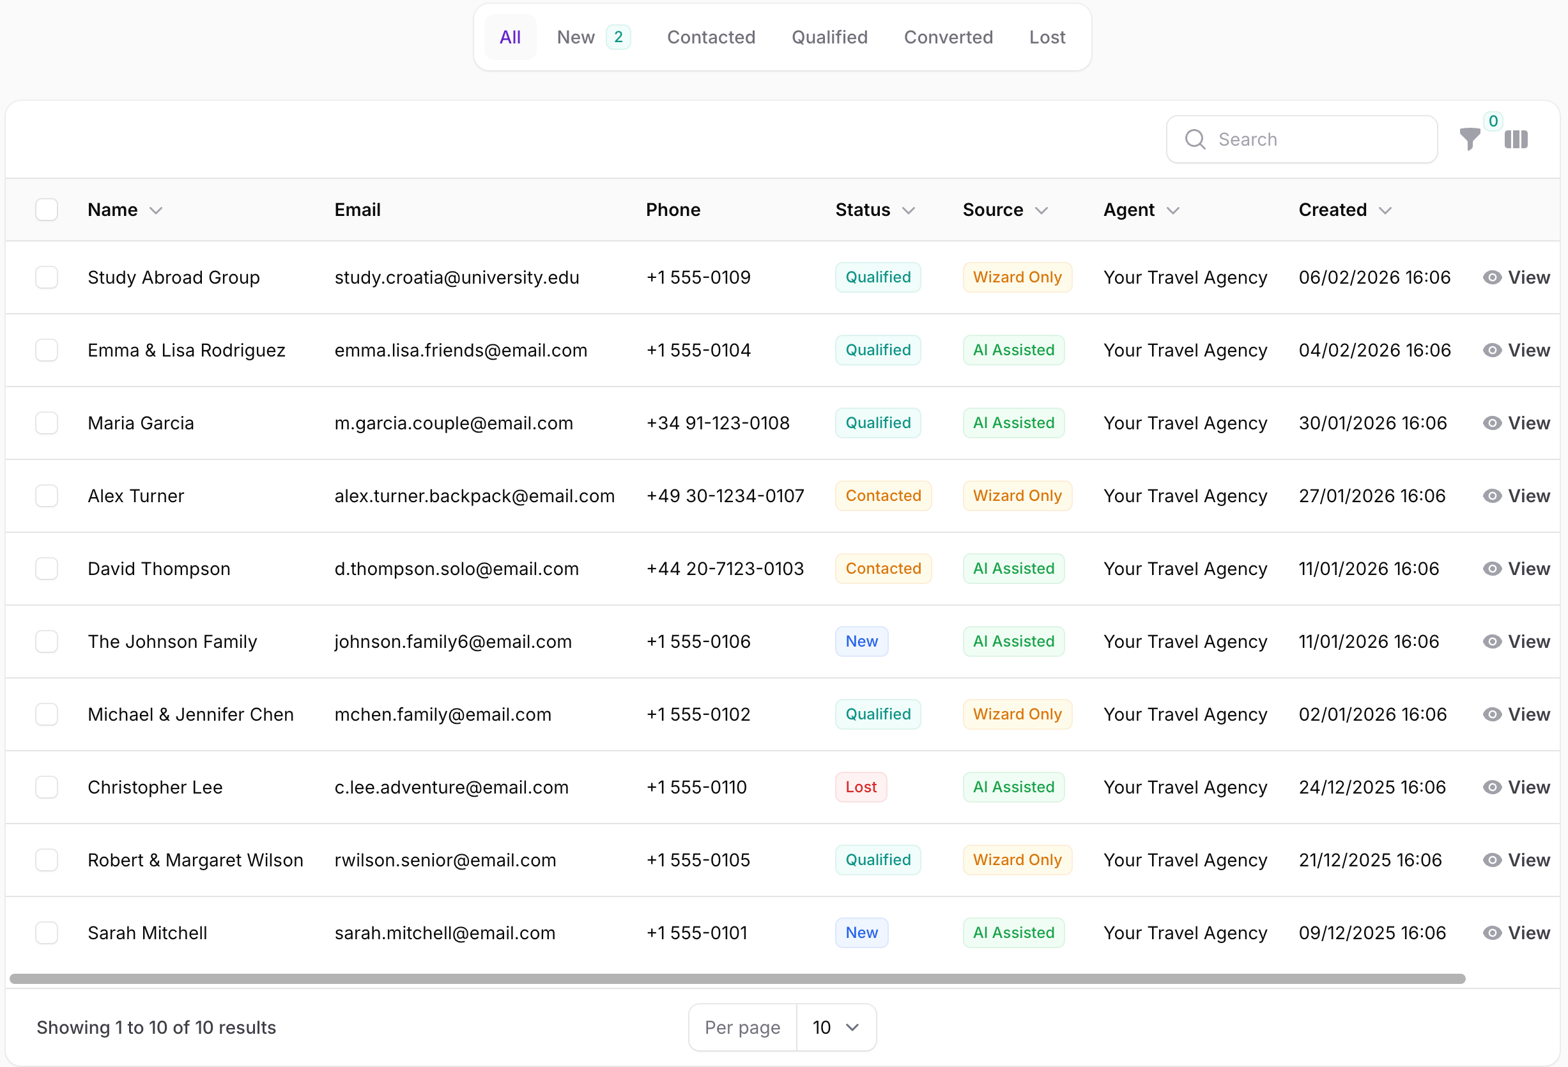The image size is (1568, 1067).
Task: Tick the select-all checkbox in header
Action: click(47, 210)
